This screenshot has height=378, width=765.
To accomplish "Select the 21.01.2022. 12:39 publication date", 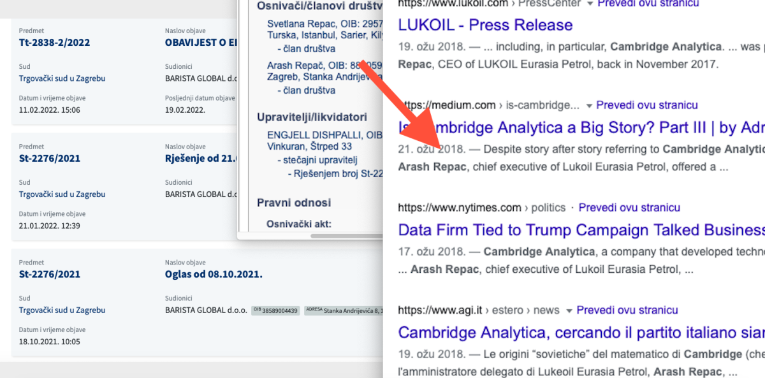I will point(50,225).
